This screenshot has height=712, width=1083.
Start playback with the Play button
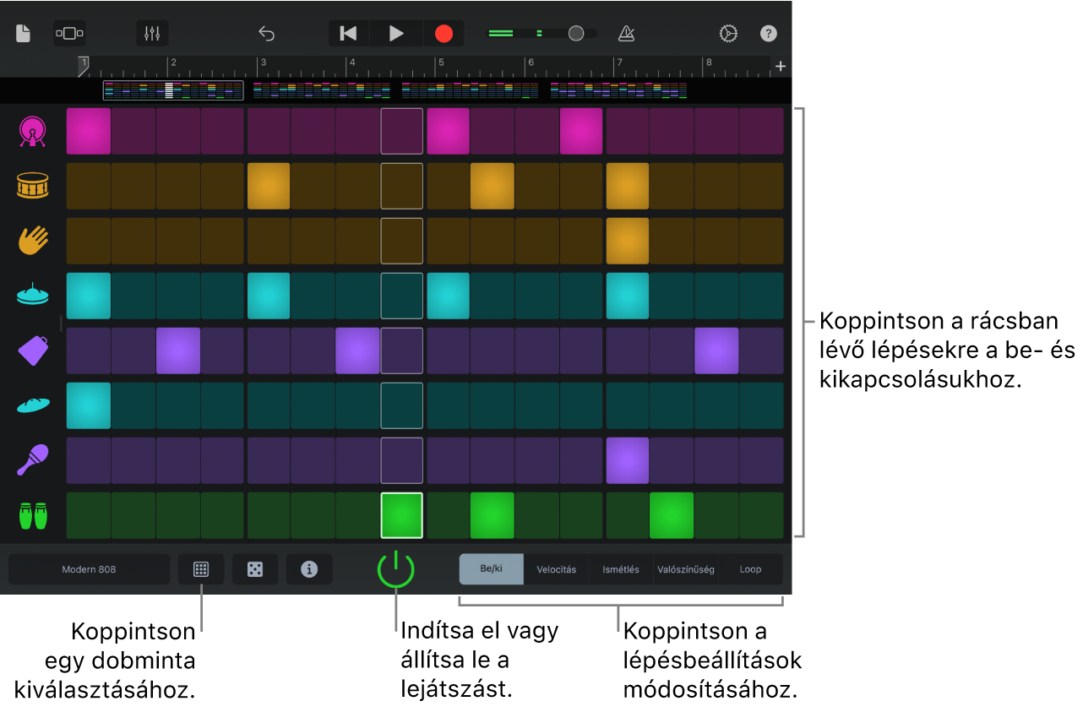(395, 34)
